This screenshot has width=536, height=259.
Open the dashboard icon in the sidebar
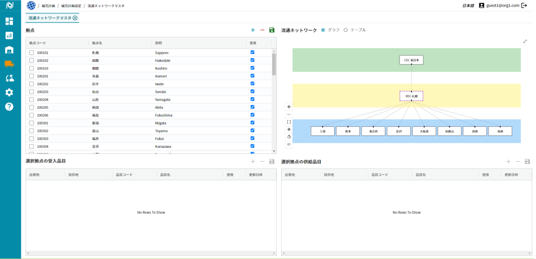[x=9, y=21]
